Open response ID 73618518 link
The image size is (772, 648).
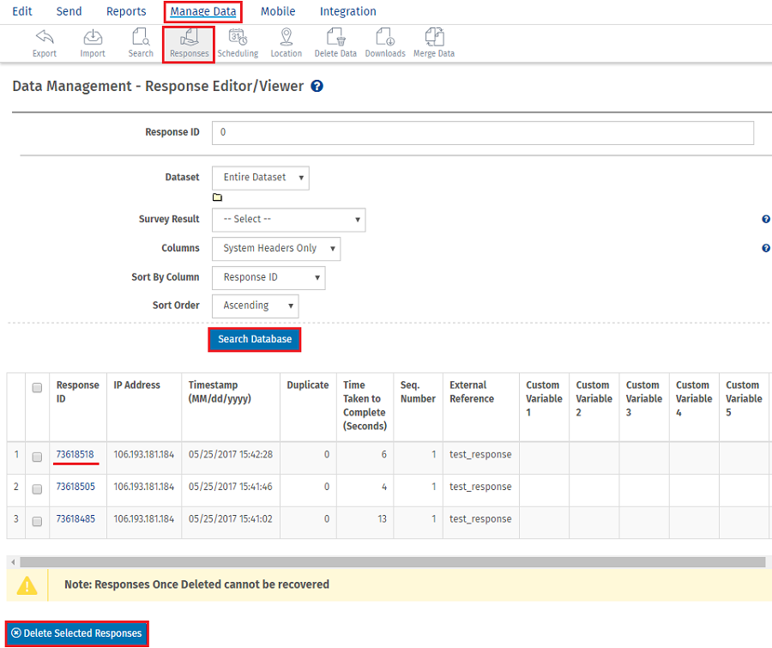(75, 454)
